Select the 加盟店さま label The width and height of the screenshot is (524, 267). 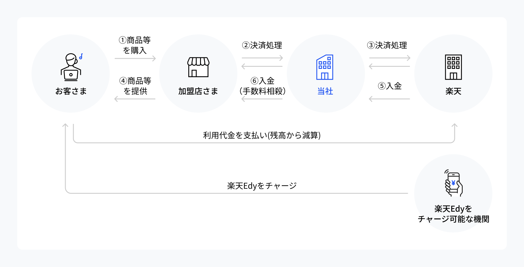198,91
